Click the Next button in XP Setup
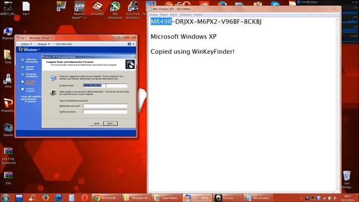 111,123
